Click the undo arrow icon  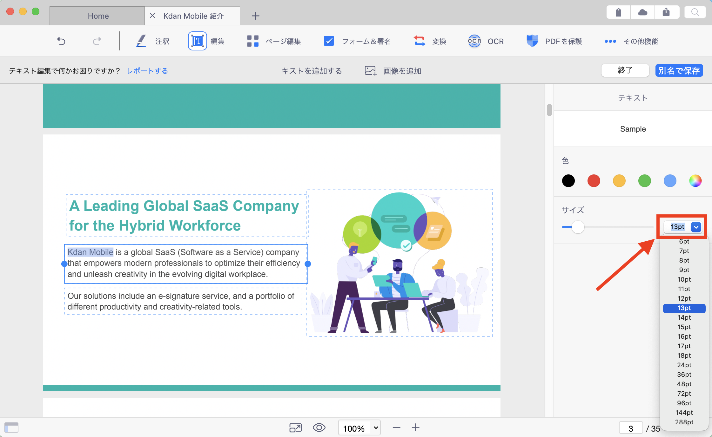pyautogui.click(x=61, y=41)
